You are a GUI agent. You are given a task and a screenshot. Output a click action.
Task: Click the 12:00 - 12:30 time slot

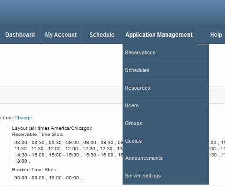(x=80, y=149)
